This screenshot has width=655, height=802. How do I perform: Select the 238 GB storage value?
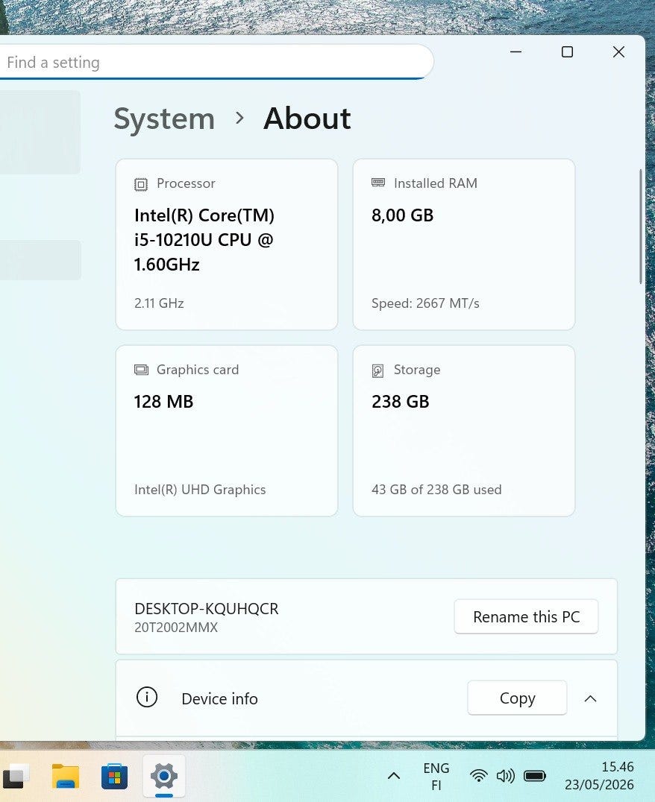point(400,402)
